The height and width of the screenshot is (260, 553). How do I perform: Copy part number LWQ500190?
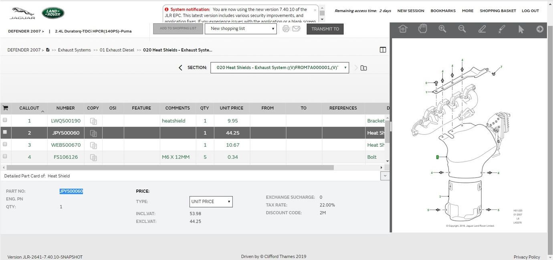(x=93, y=121)
